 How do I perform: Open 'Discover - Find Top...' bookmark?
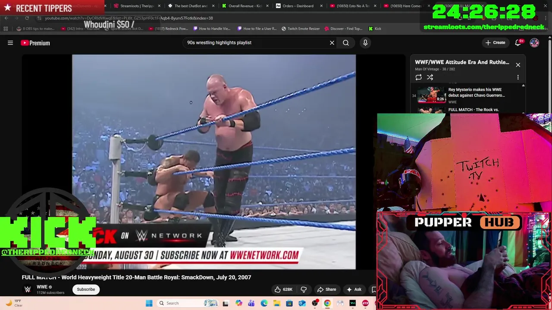[x=343, y=29]
